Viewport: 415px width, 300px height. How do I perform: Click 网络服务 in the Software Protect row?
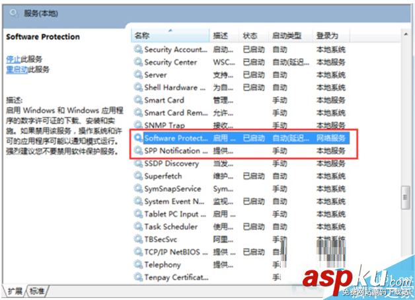click(331, 138)
